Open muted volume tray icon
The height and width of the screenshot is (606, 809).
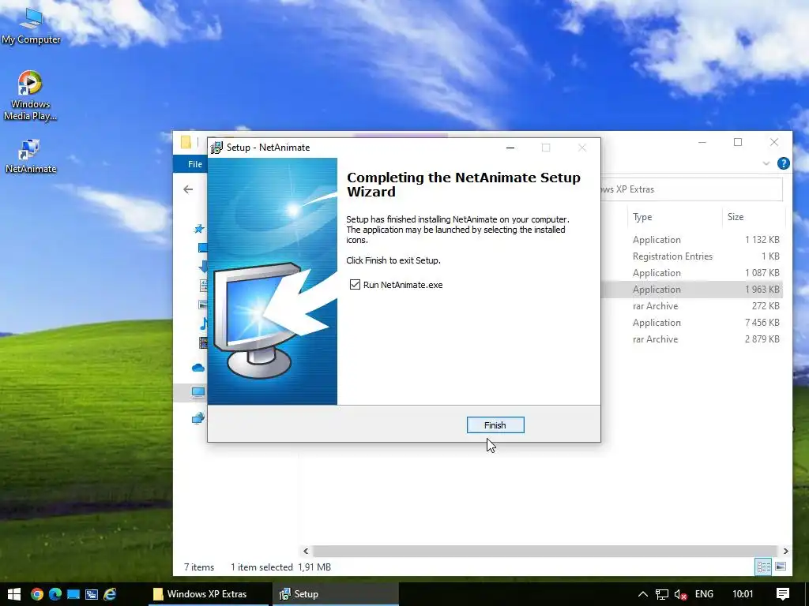click(x=680, y=594)
